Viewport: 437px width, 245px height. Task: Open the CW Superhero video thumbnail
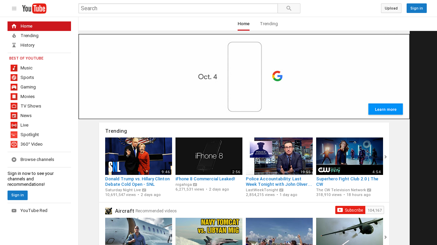[x=350, y=156]
